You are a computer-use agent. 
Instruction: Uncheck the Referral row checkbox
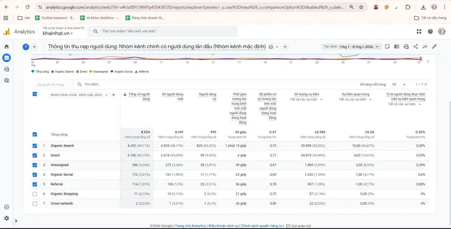click(35, 185)
